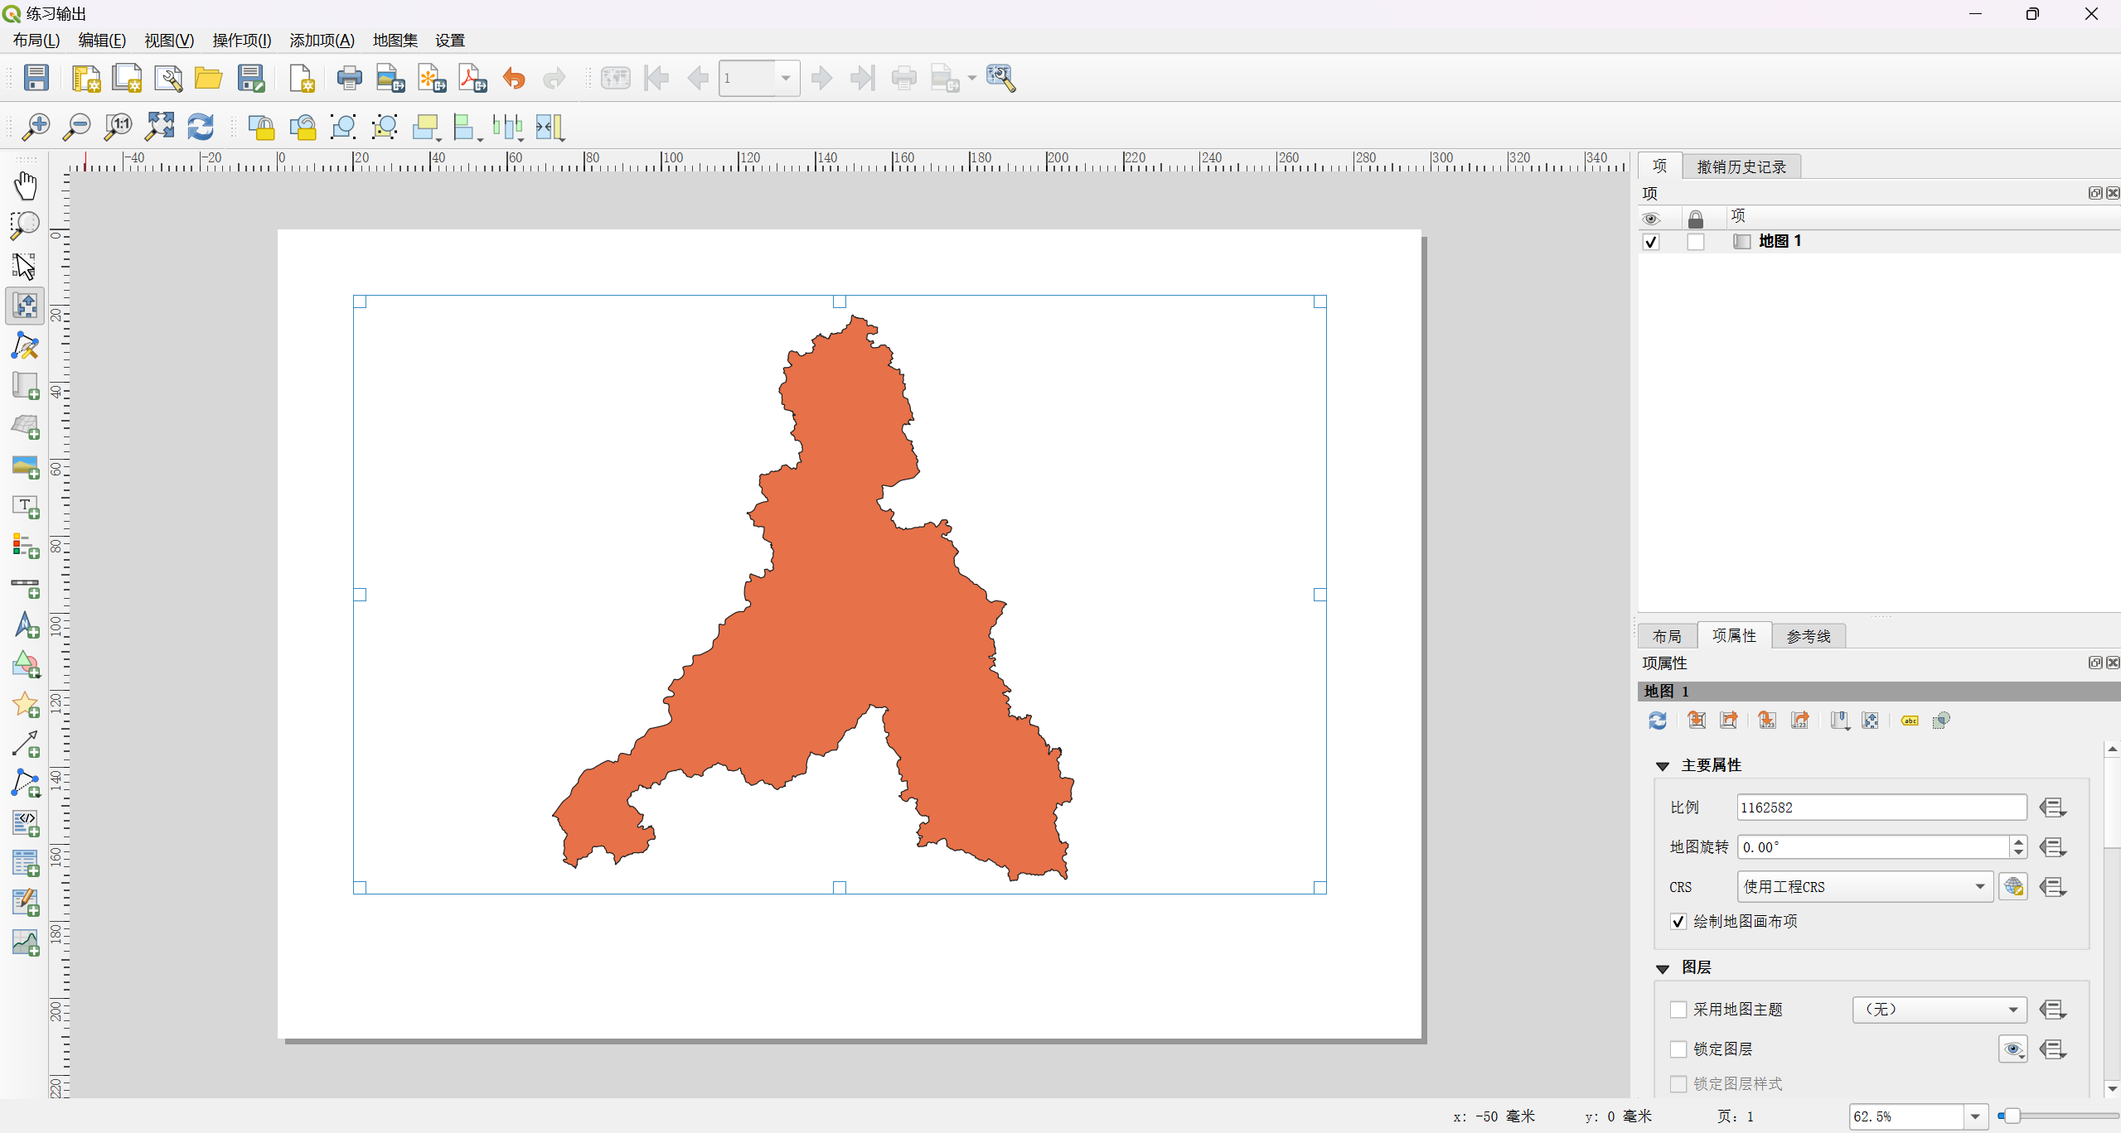
Task: Click the 比例 scale input field
Action: tap(1881, 808)
